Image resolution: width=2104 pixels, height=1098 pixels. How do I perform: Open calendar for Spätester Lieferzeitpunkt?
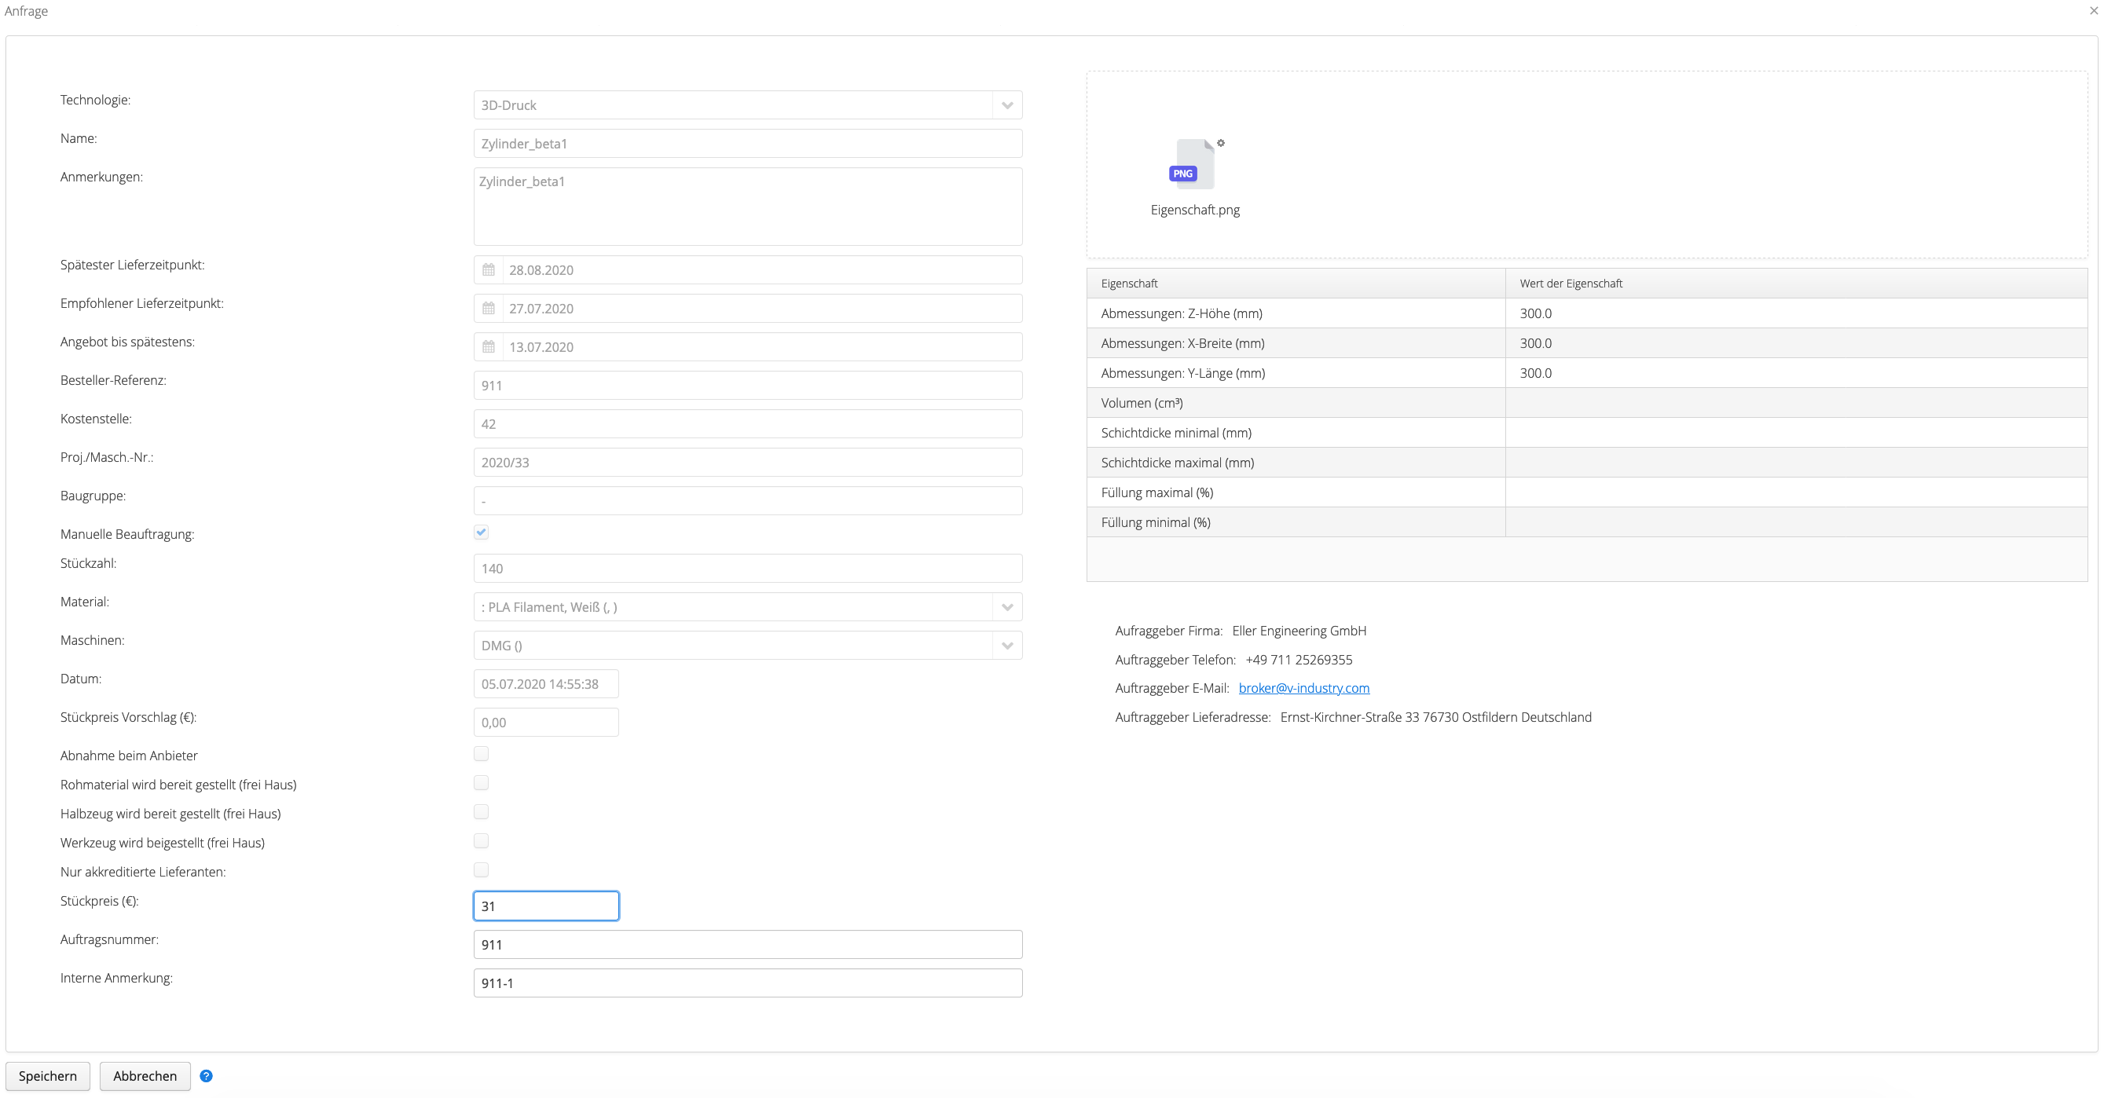coord(489,269)
